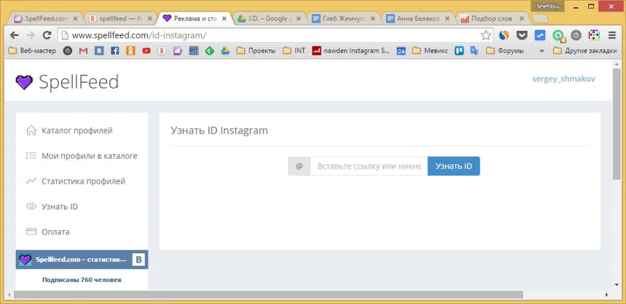
Task: Reload the page with the refresh icon
Action: (x=47, y=35)
